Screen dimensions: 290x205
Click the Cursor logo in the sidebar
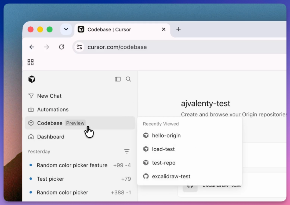32,79
